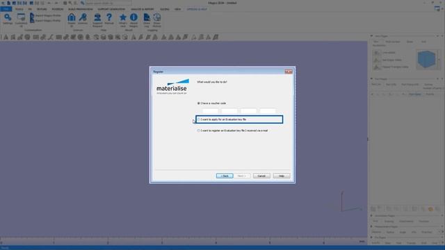445x250 pixels.
Task: Click the first voucher code field
Action: click(x=210, y=111)
